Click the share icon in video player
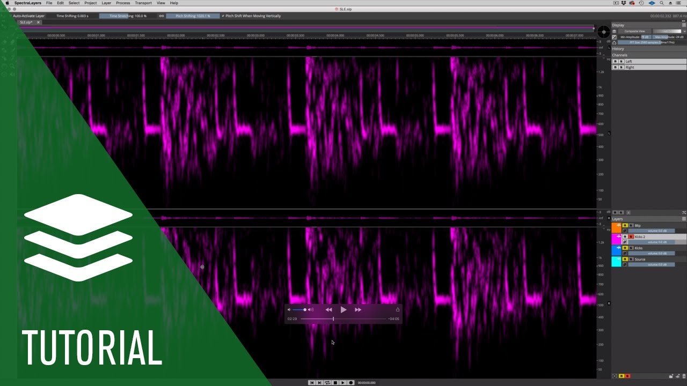The image size is (687, 386). tap(398, 309)
